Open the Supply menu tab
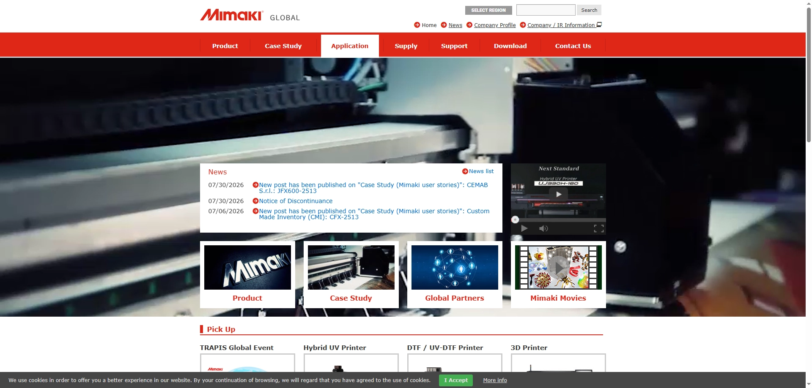This screenshot has height=388, width=812. click(x=406, y=46)
